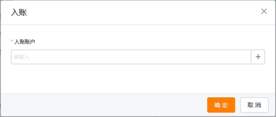276x117 pixels.
Task: Submit the 入账 form via 确定
Action: tap(221, 105)
